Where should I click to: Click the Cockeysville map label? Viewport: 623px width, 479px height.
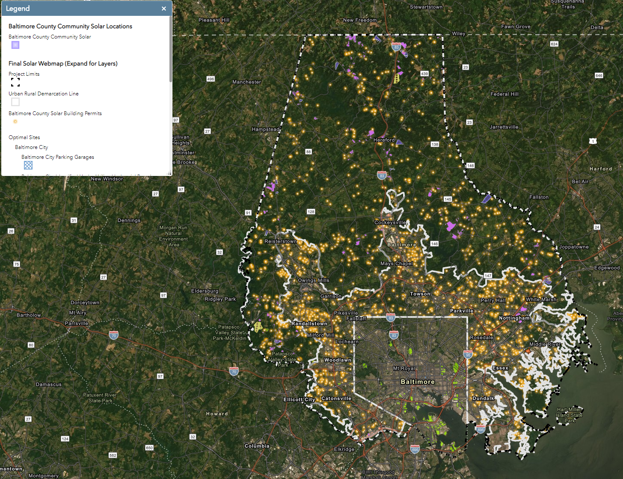390,223
